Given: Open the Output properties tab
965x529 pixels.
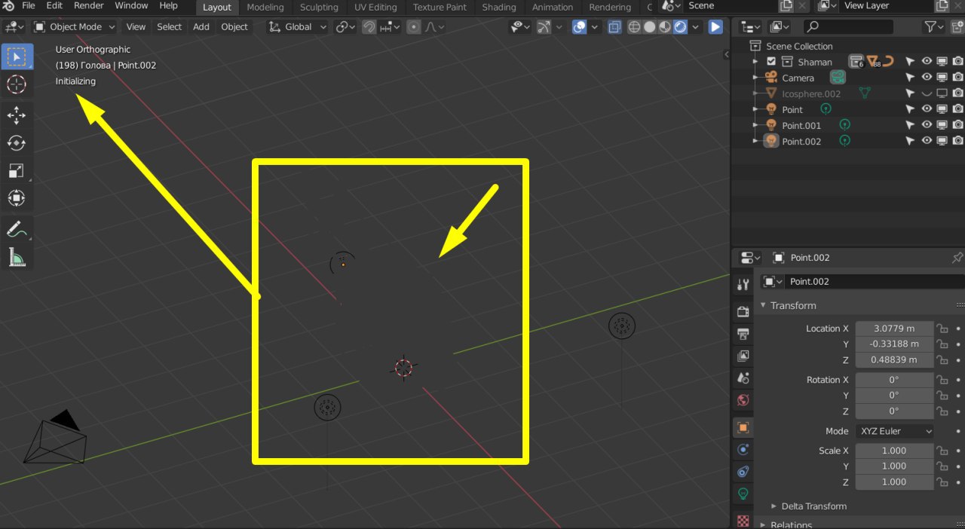Looking at the screenshot, I should pos(743,333).
